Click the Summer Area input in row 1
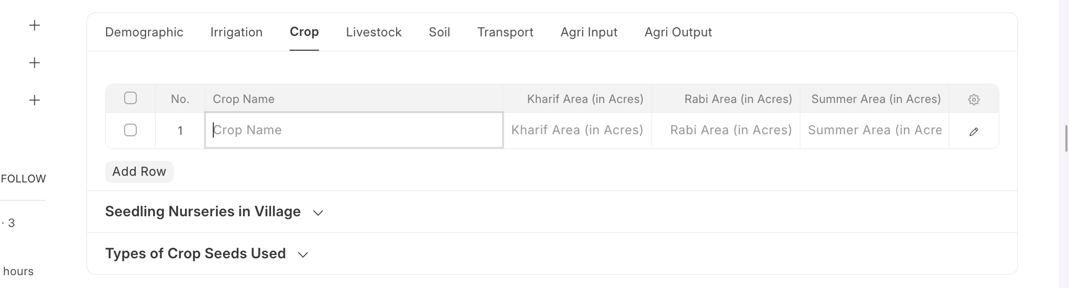 click(x=874, y=130)
